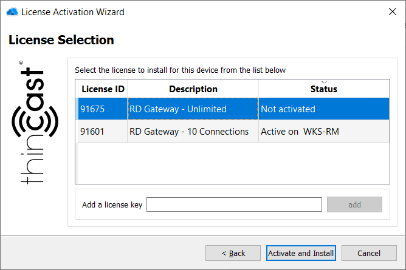Close the License Activation Wizard window
406x270 pixels.
tap(392, 12)
